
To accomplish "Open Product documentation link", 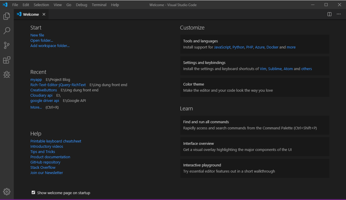I will point(50,157).
